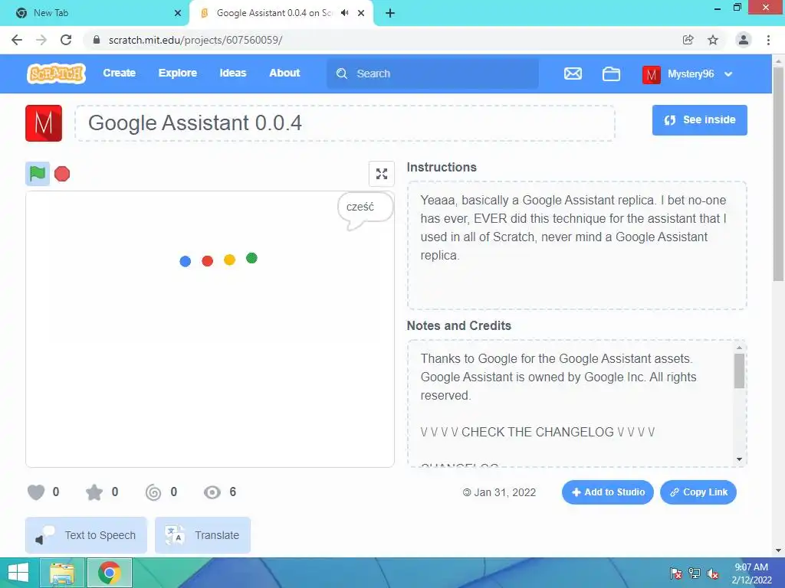The height and width of the screenshot is (588, 785).
Task: Click the Add to Studio button
Action: 607,492
